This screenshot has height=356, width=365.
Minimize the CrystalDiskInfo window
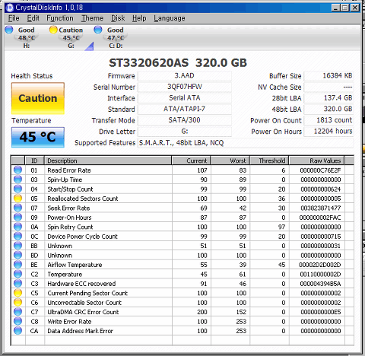pyautogui.click(x=335, y=8)
